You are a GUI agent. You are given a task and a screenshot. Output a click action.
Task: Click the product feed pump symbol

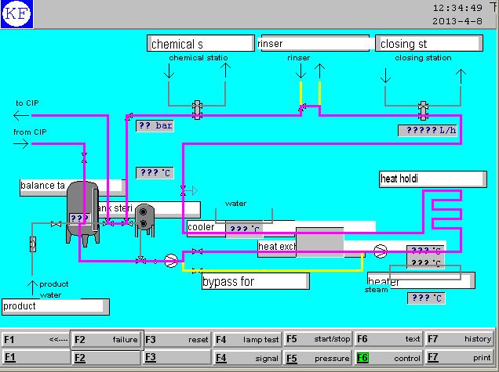coord(171,261)
